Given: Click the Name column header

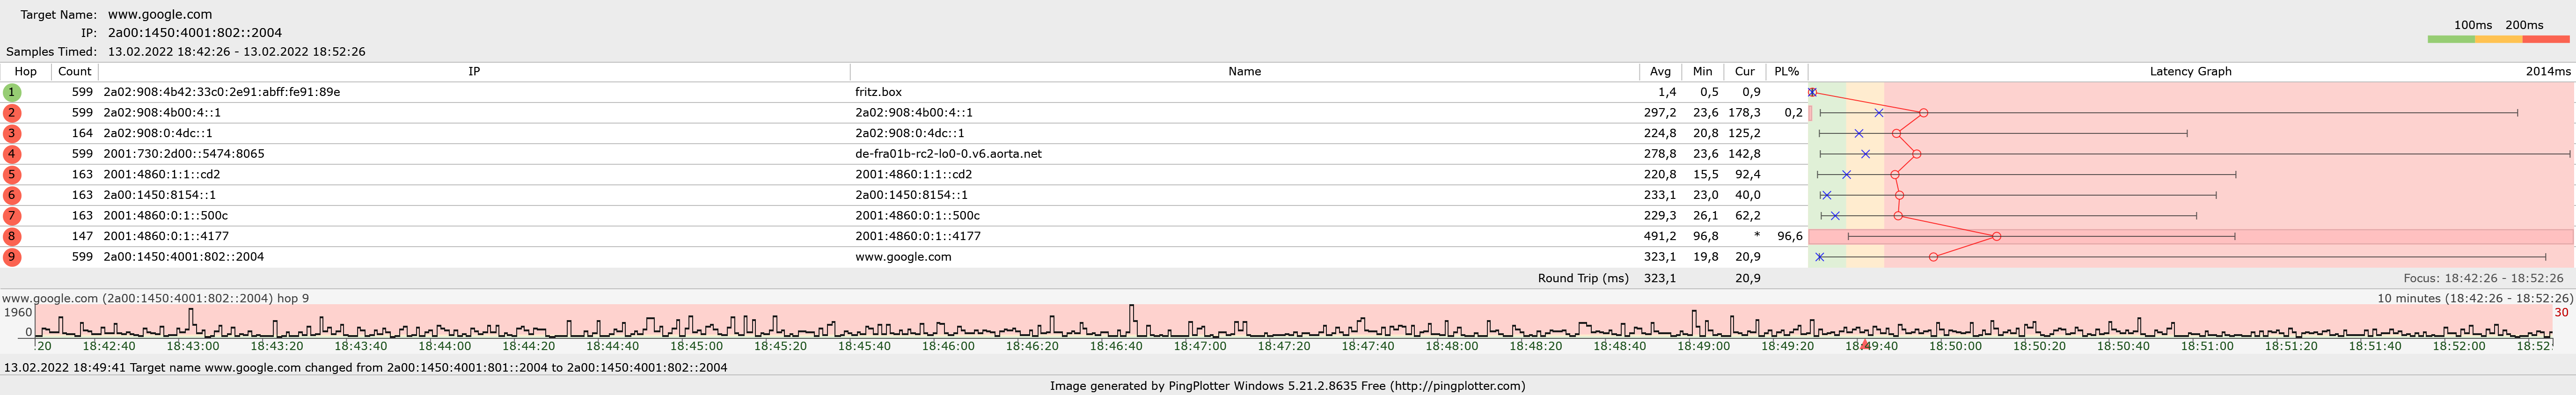Looking at the screenshot, I should 1244,72.
